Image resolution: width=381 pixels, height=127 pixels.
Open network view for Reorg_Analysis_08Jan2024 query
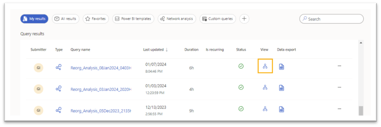coord(265,66)
